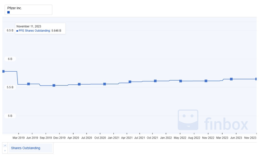Click data marker nearest Dec 2019

tap(54, 85)
